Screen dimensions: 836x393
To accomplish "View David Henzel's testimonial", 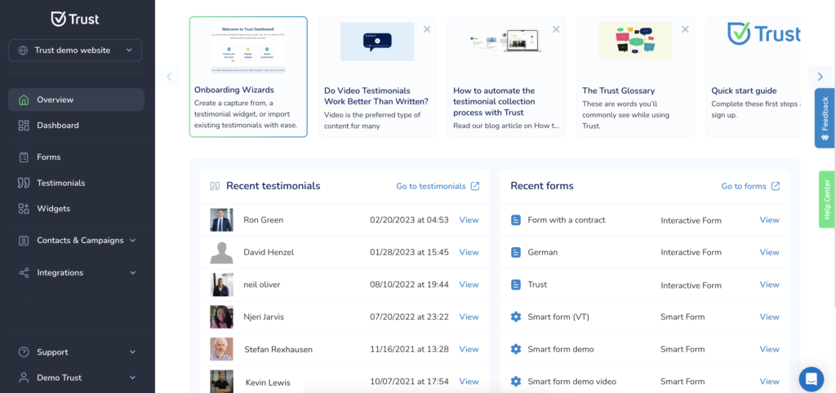I will 469,253.
